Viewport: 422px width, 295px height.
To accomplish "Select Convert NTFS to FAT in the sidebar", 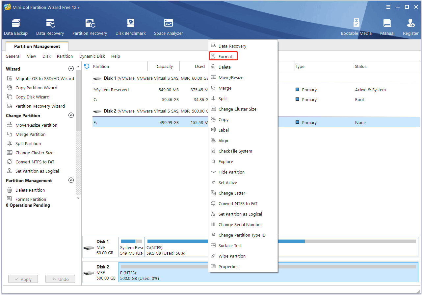I will [x=31, y=162].
